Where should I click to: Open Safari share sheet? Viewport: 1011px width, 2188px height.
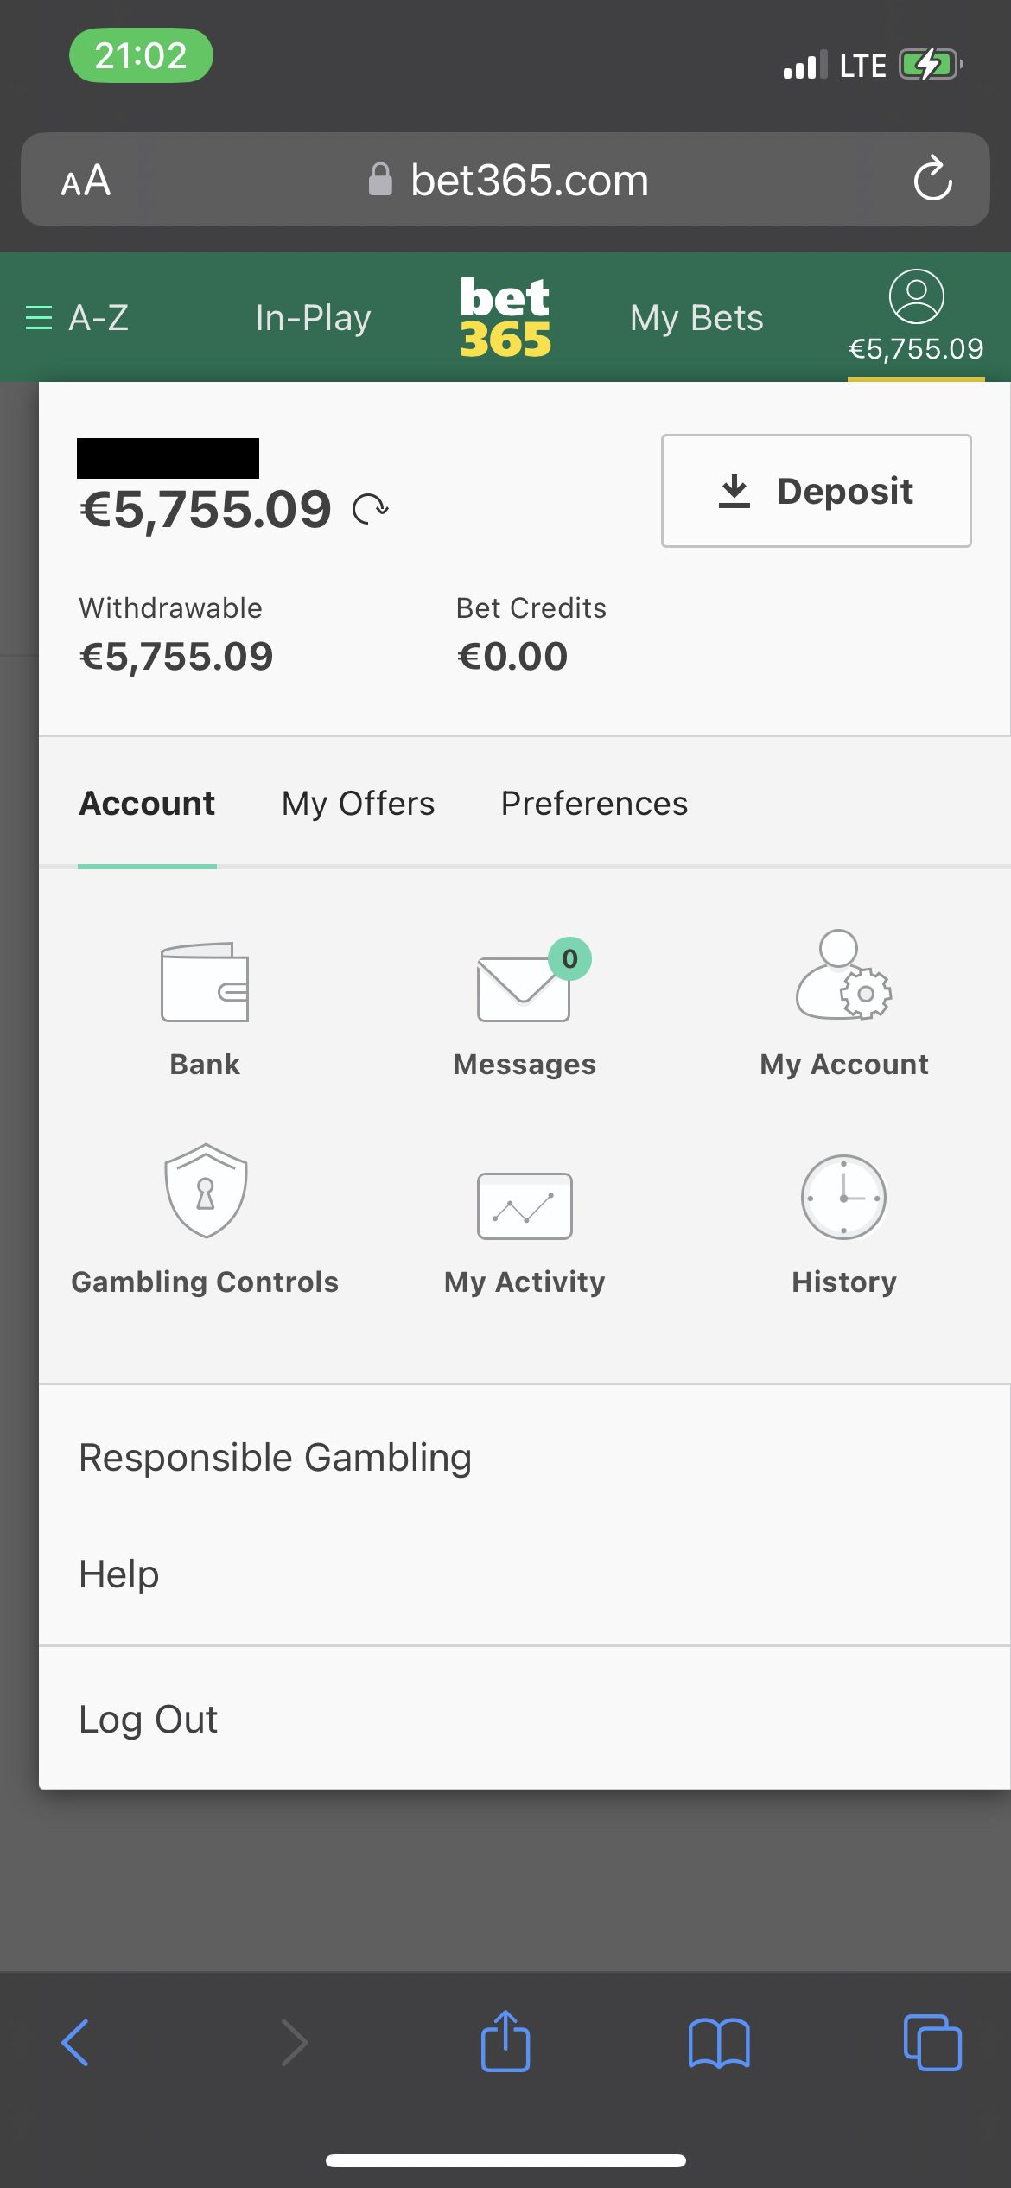(x=505, y=2043)
